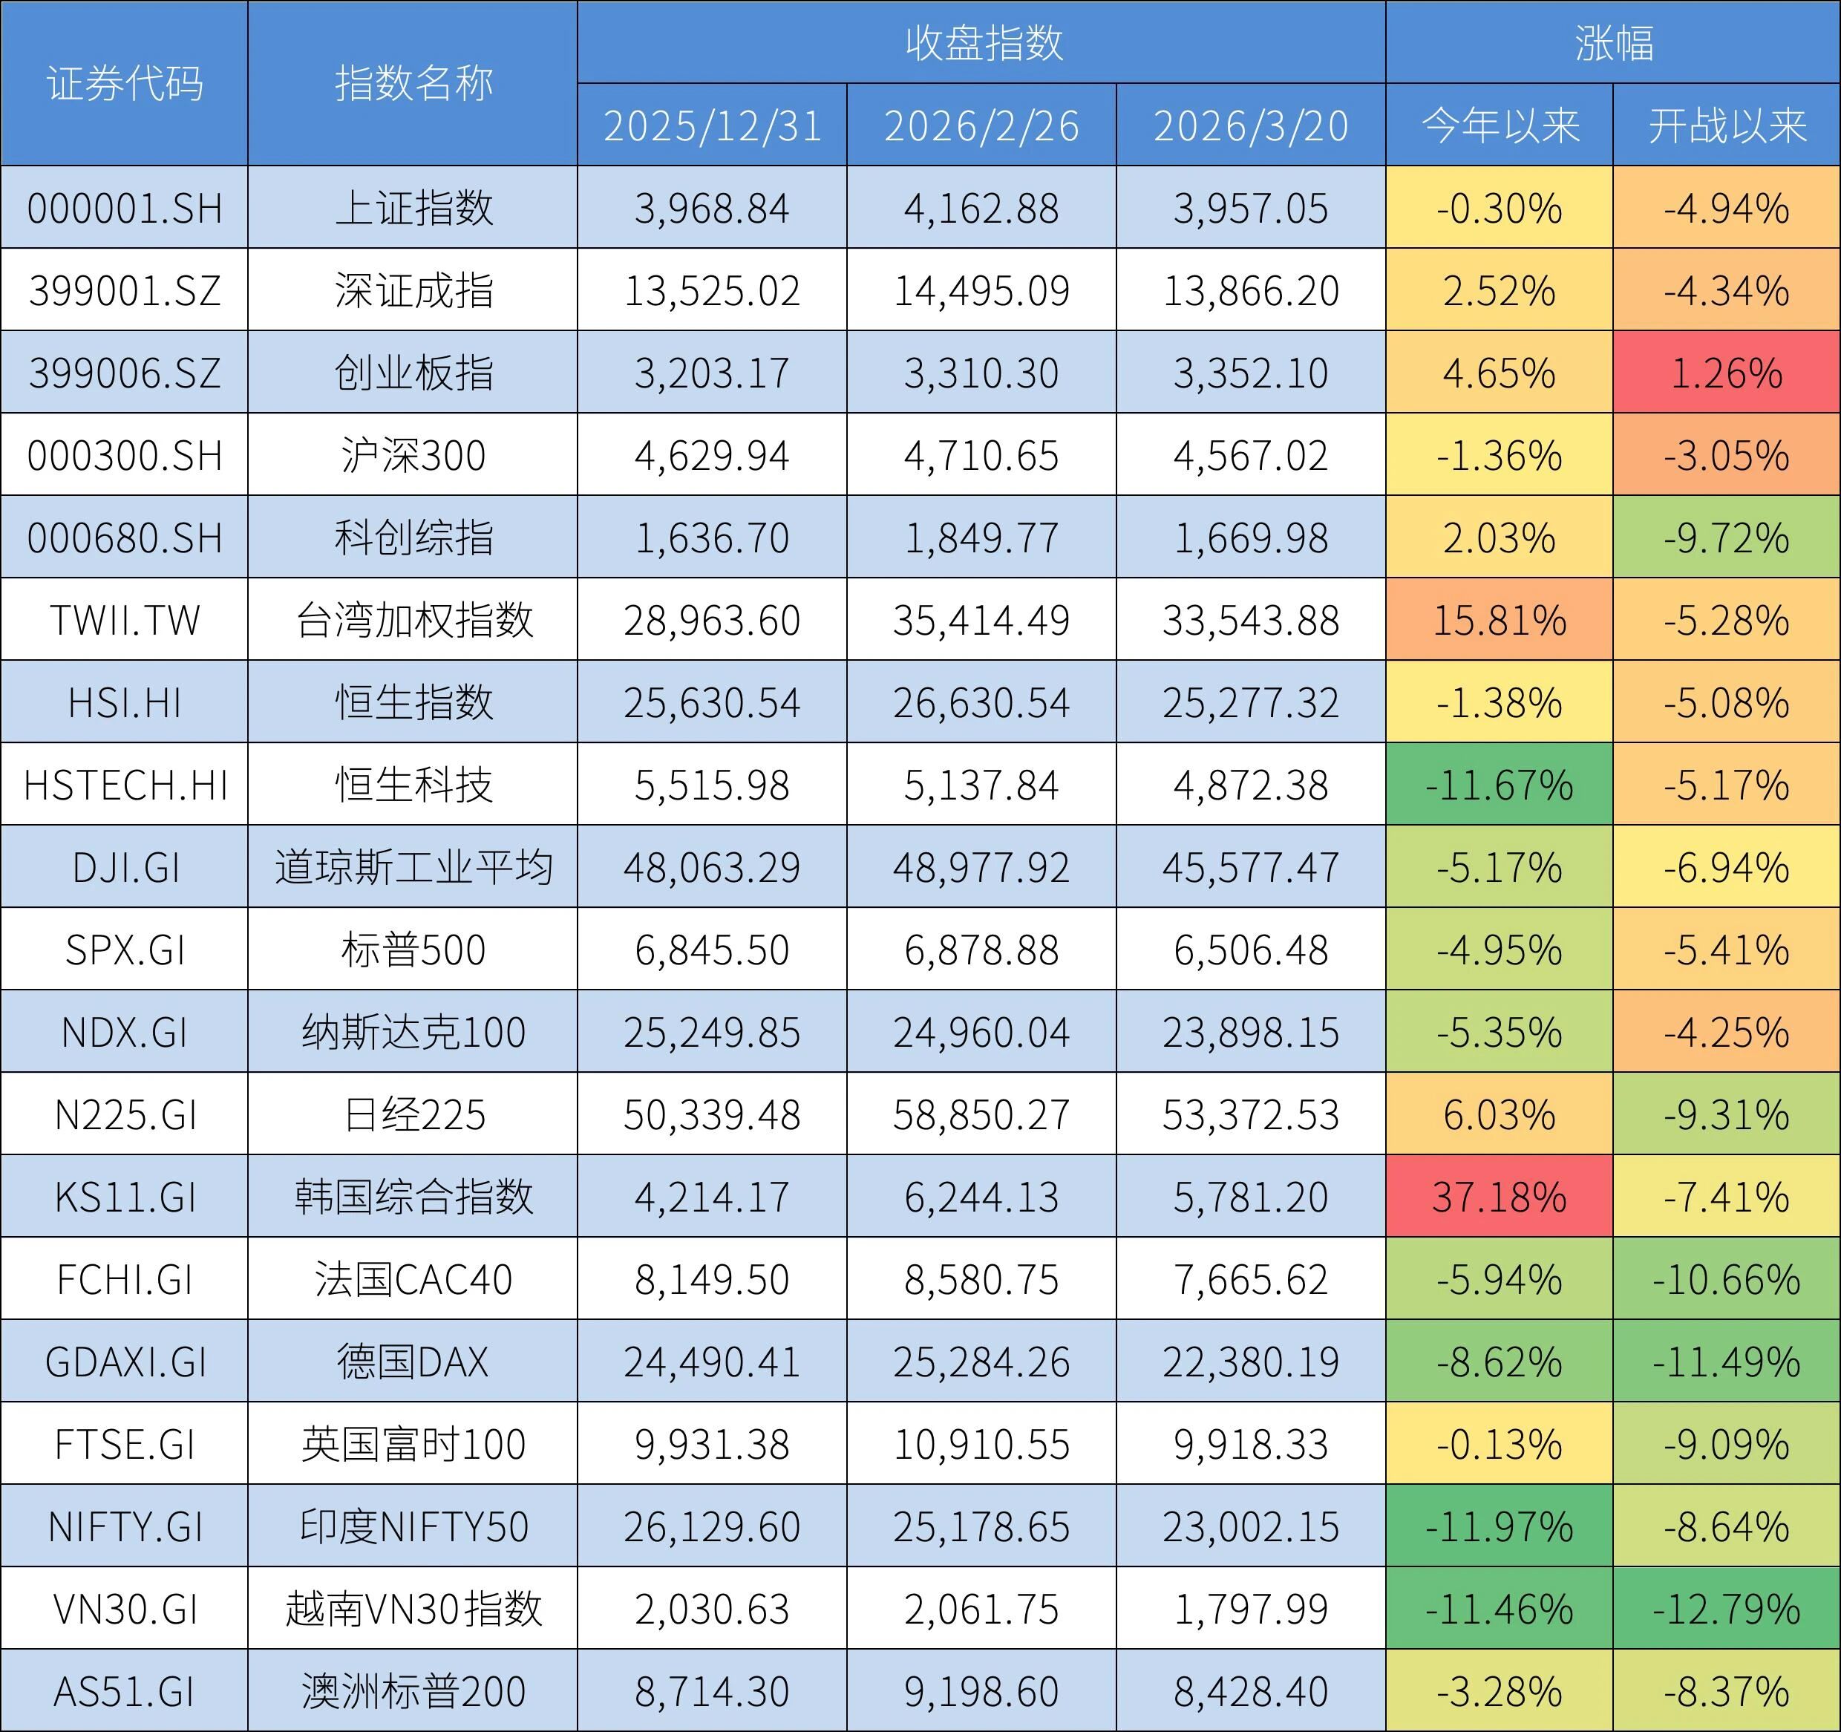This screenshot has width=1841, height=1732.
Task: Click the NIFTY.GI code cell
Action: [x=124, y=1526]
